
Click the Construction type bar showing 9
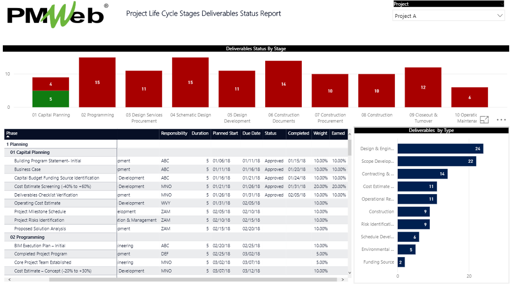413,211
